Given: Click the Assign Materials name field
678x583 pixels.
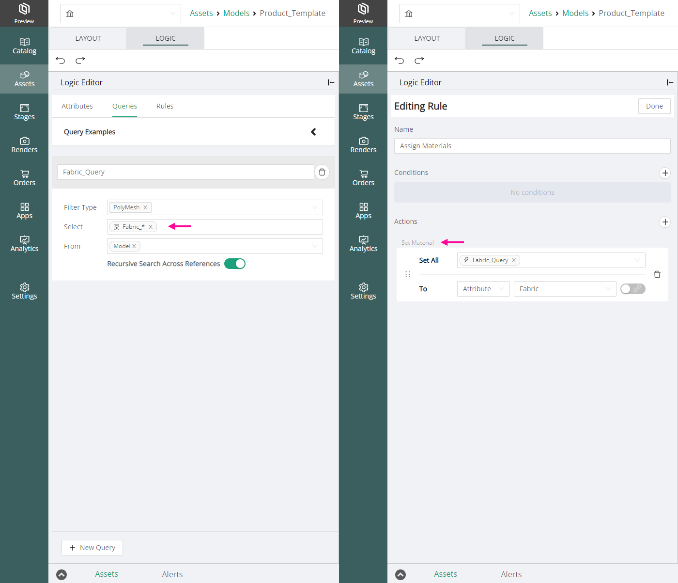Looking at the screenshot, I should pyautogui.click(x=532, y=146).
